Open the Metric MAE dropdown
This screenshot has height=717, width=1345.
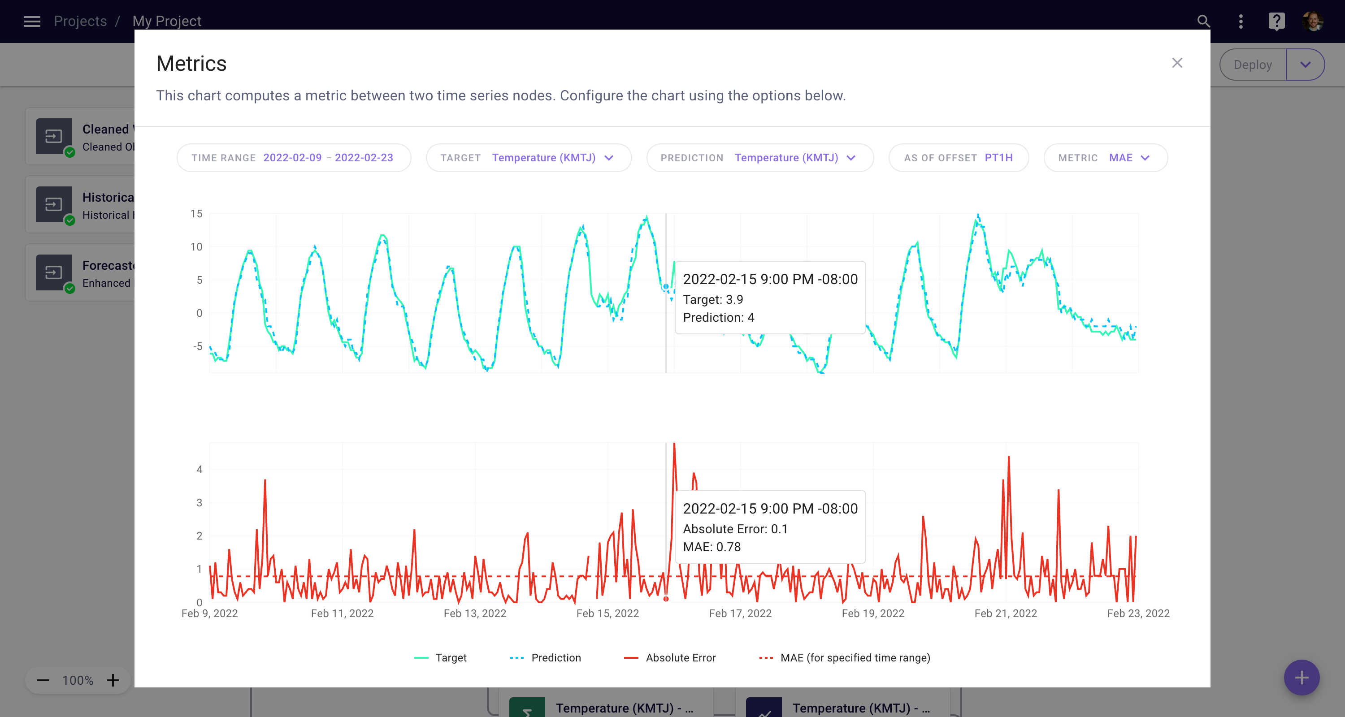(x=1106, y=158)
